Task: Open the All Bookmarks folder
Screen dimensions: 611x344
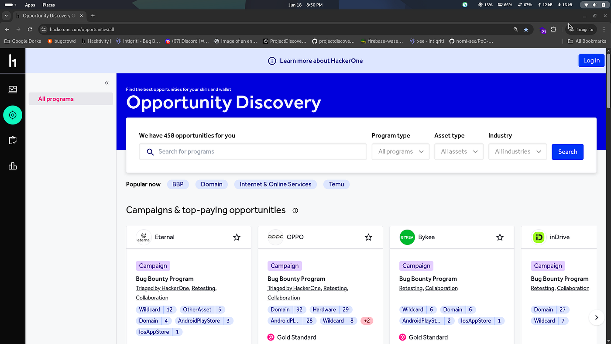Action: pos(587,41)
